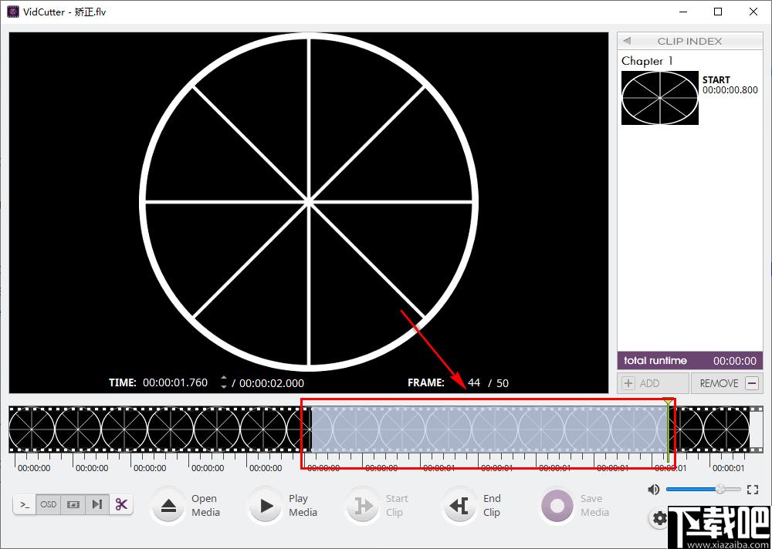The image size is (772, 549).
Task: Open the console toggle button
Action: (x=25, y=504)
